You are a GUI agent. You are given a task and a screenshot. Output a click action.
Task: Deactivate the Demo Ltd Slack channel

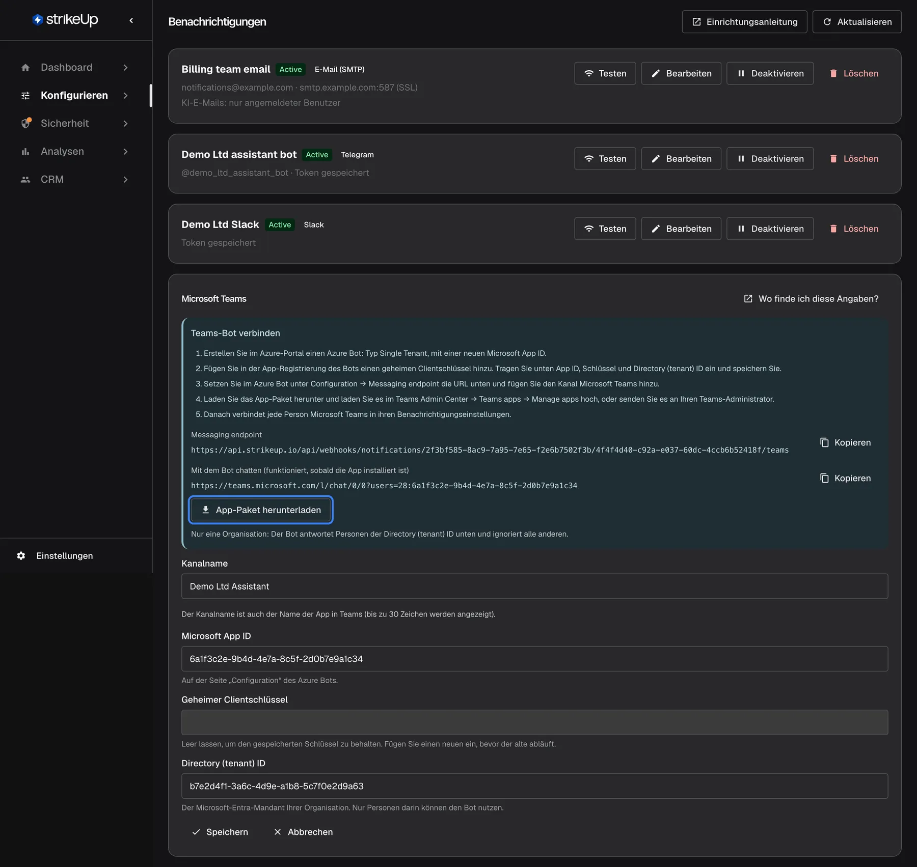coord(770,229)
